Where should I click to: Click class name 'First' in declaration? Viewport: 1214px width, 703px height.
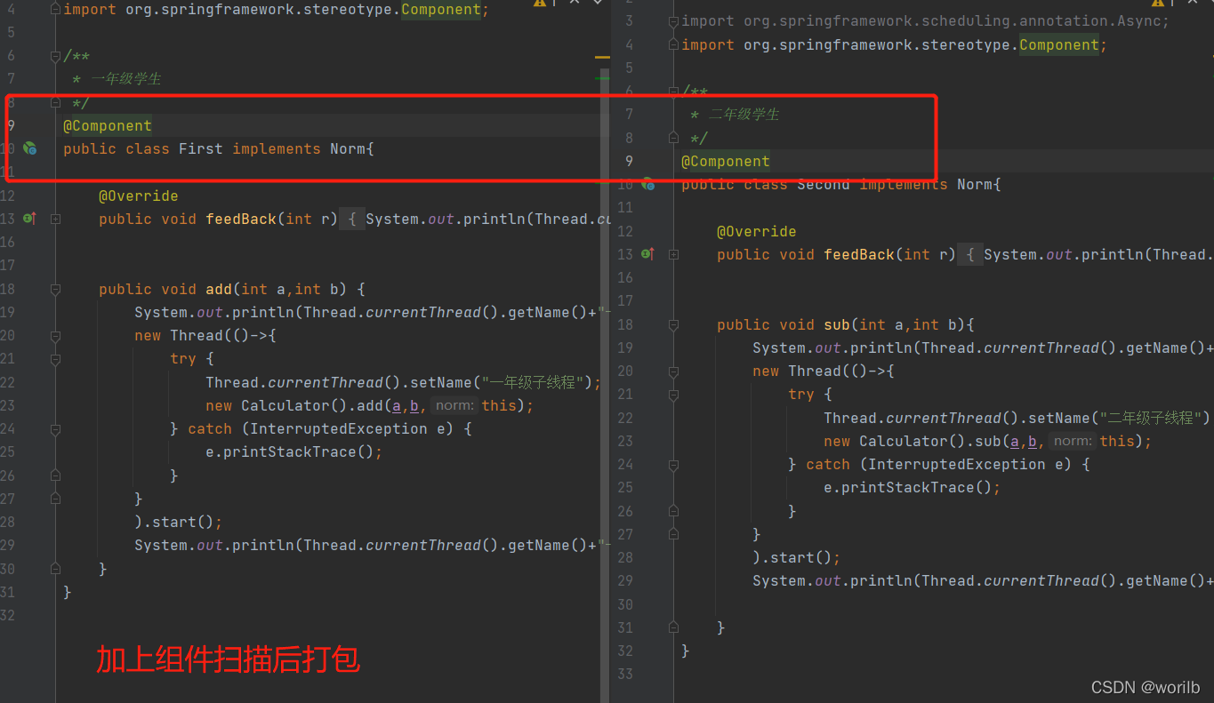pyautogui.click(x=201, y=148)
